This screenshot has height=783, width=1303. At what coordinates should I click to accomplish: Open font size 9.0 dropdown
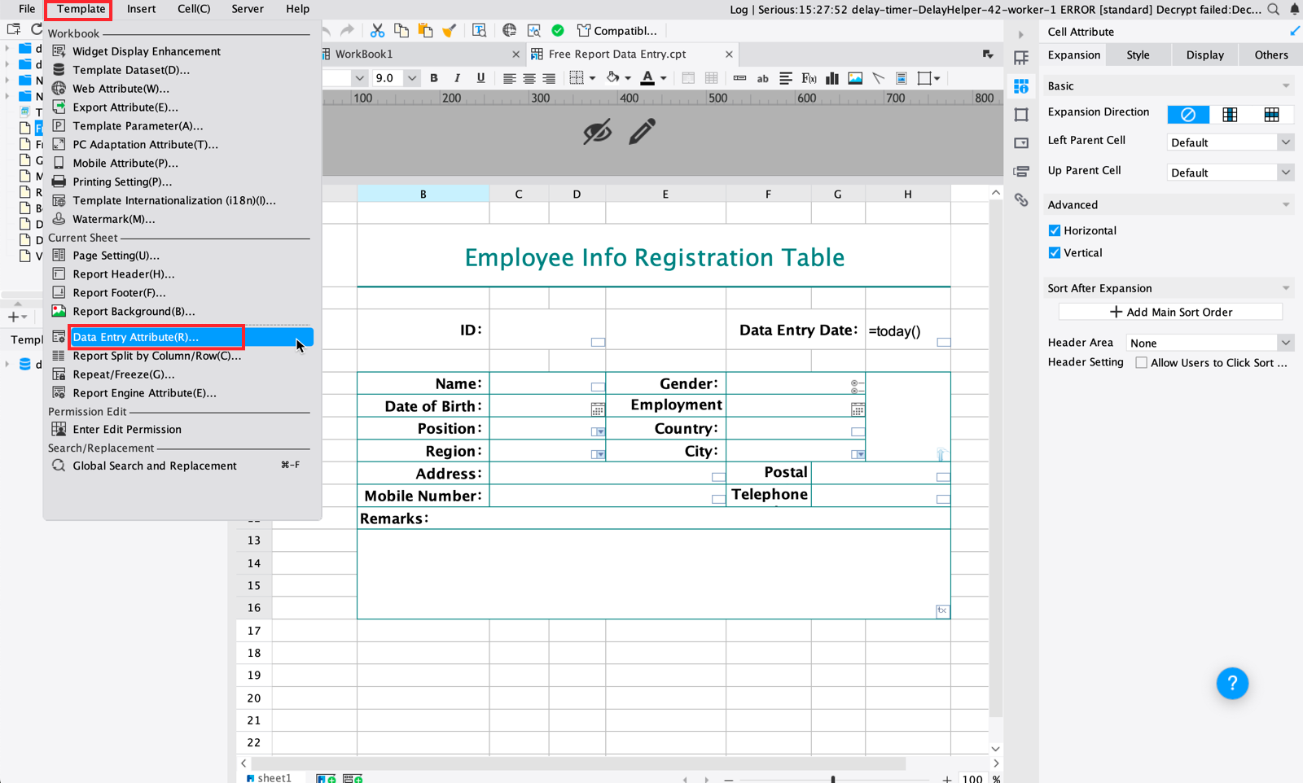click(412, 78)
